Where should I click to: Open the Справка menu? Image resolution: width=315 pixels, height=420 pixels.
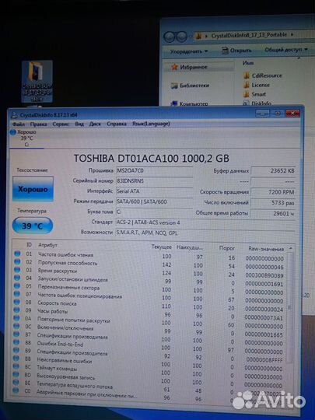tap(116, 124)
